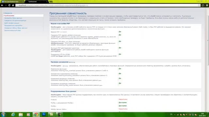Viewport: 209px width, 117px height.
Task: Click the browser forward arrow
Action: [6, 5]
